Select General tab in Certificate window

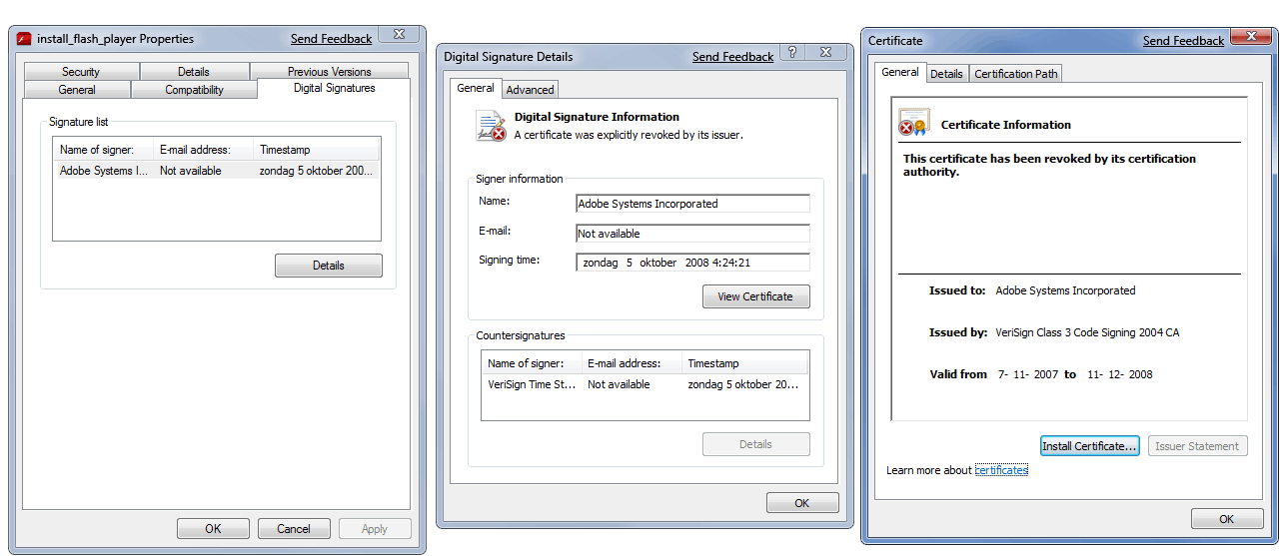click(x=900, y=72)
